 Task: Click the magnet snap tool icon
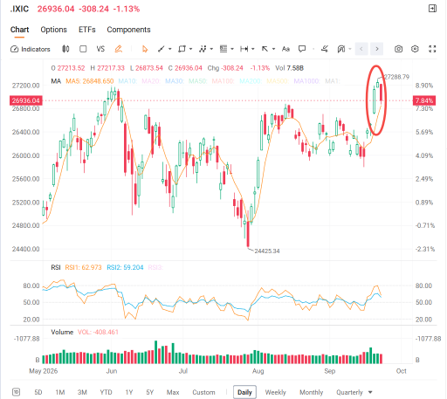pyautogui.click(x=341, y=49)
